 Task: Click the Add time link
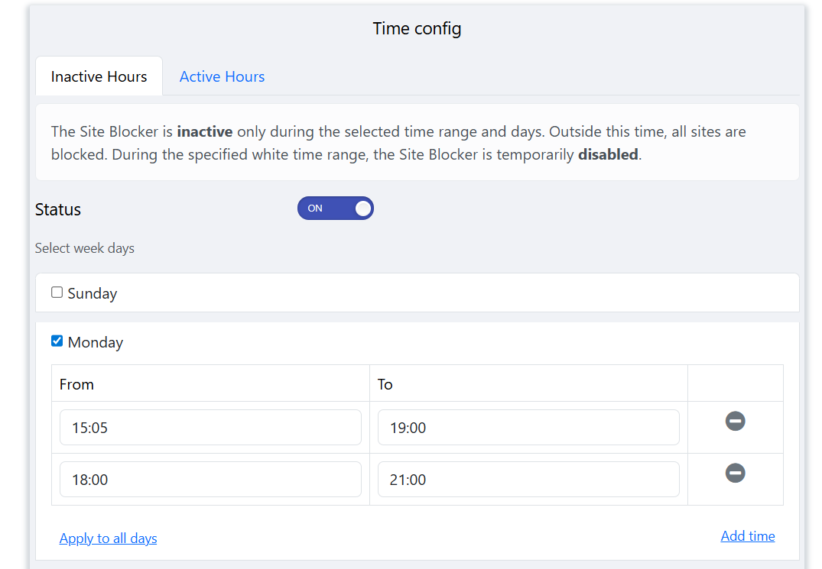(747, 536)
